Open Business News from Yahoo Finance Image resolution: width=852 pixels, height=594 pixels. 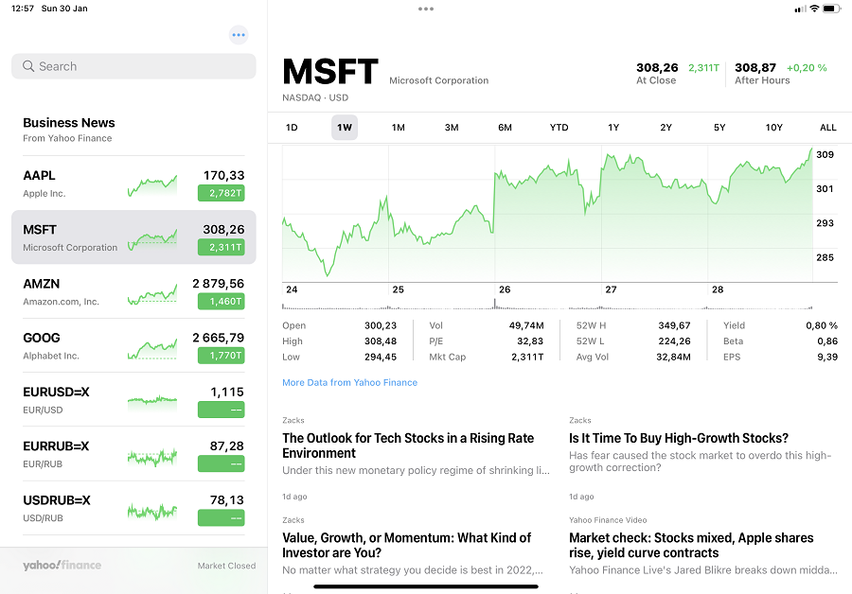[133, 130]
